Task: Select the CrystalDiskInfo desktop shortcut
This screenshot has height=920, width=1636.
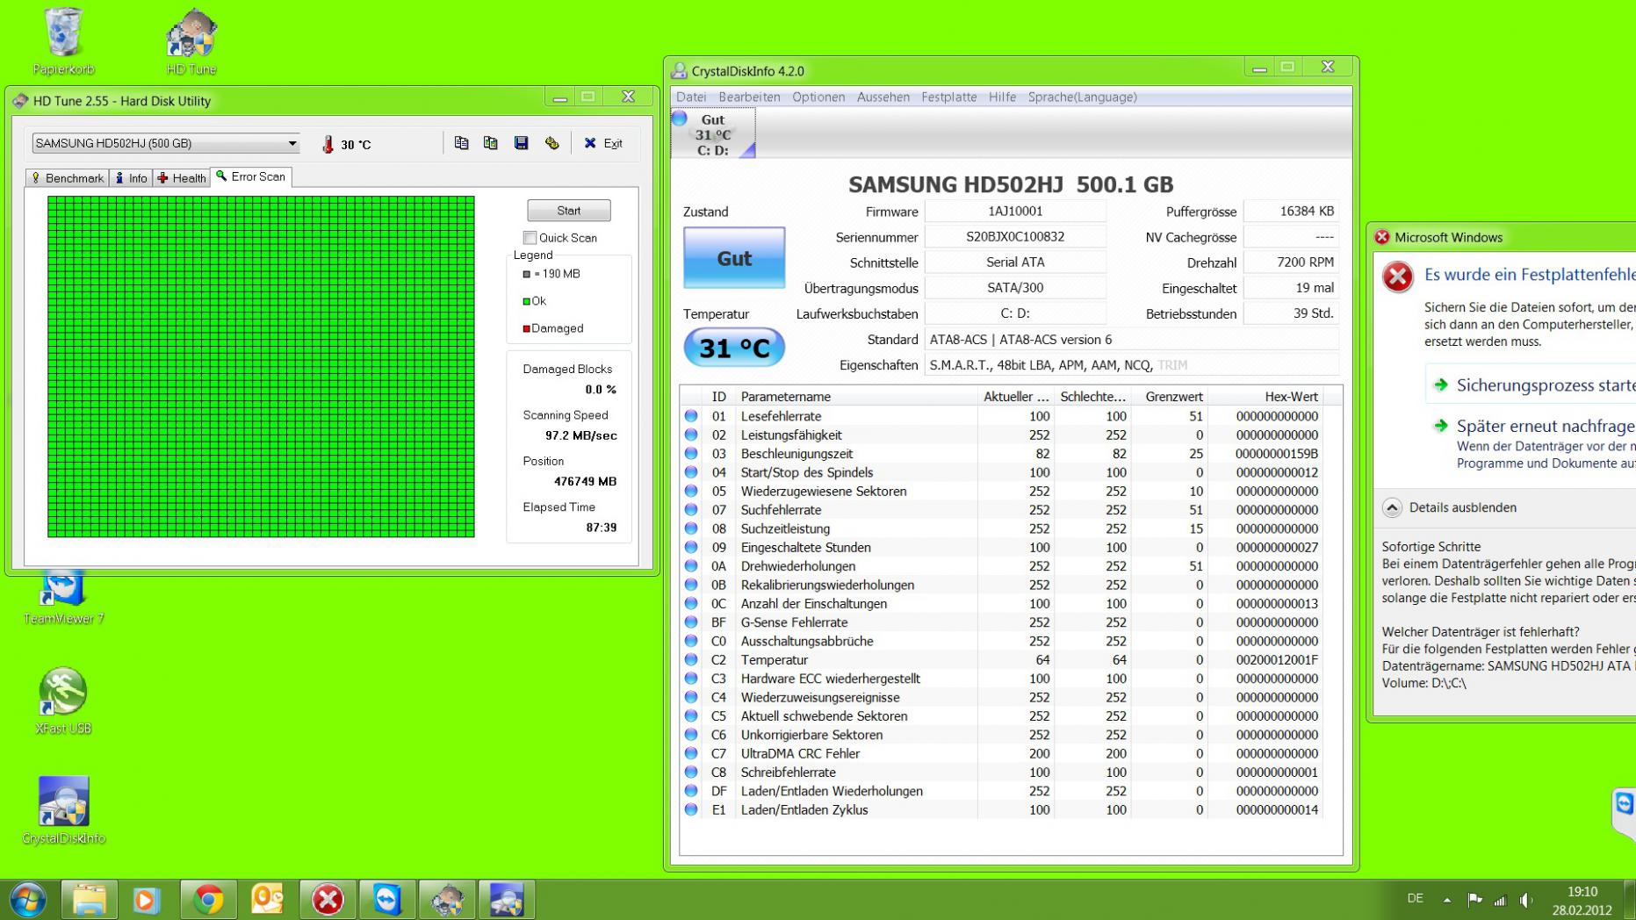Action: [63, 811]
